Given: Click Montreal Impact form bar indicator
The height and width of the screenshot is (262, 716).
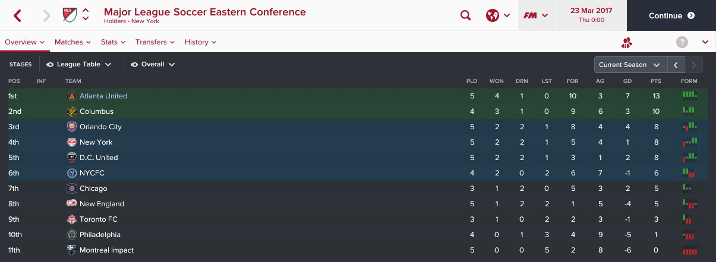Looking at the screenshot, I should (x=690, y=250).
